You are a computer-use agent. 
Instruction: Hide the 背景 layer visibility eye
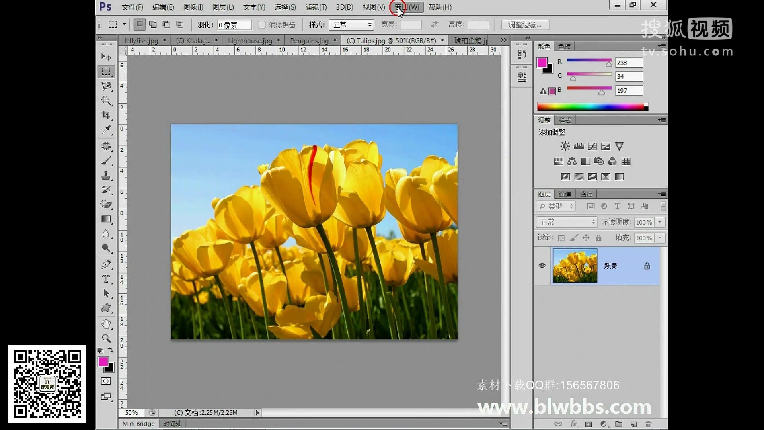tap(542, 265)
